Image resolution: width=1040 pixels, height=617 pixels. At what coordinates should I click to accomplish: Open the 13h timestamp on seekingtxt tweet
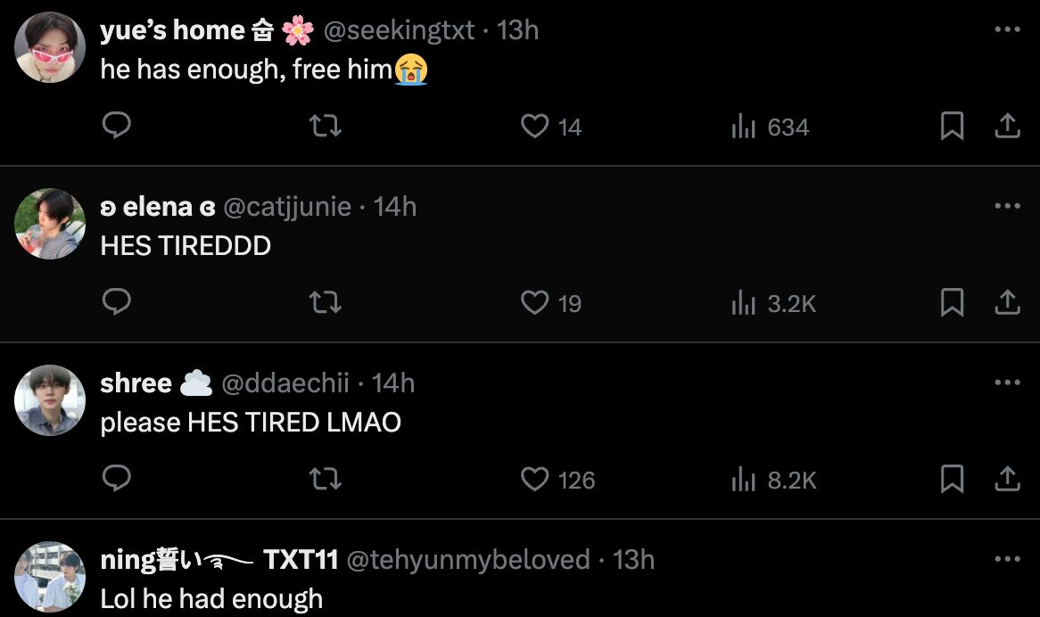click(518, 30)
